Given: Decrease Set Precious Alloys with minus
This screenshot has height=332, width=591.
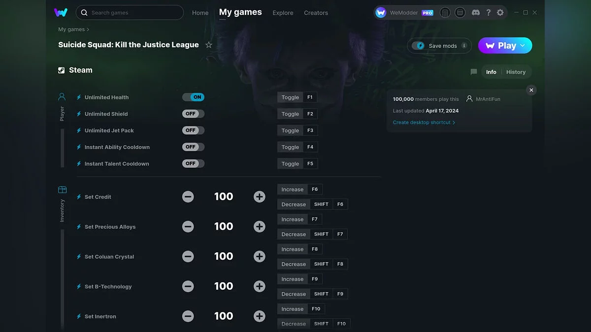Looking at the screenshot, I should click(x=188, y=227).
